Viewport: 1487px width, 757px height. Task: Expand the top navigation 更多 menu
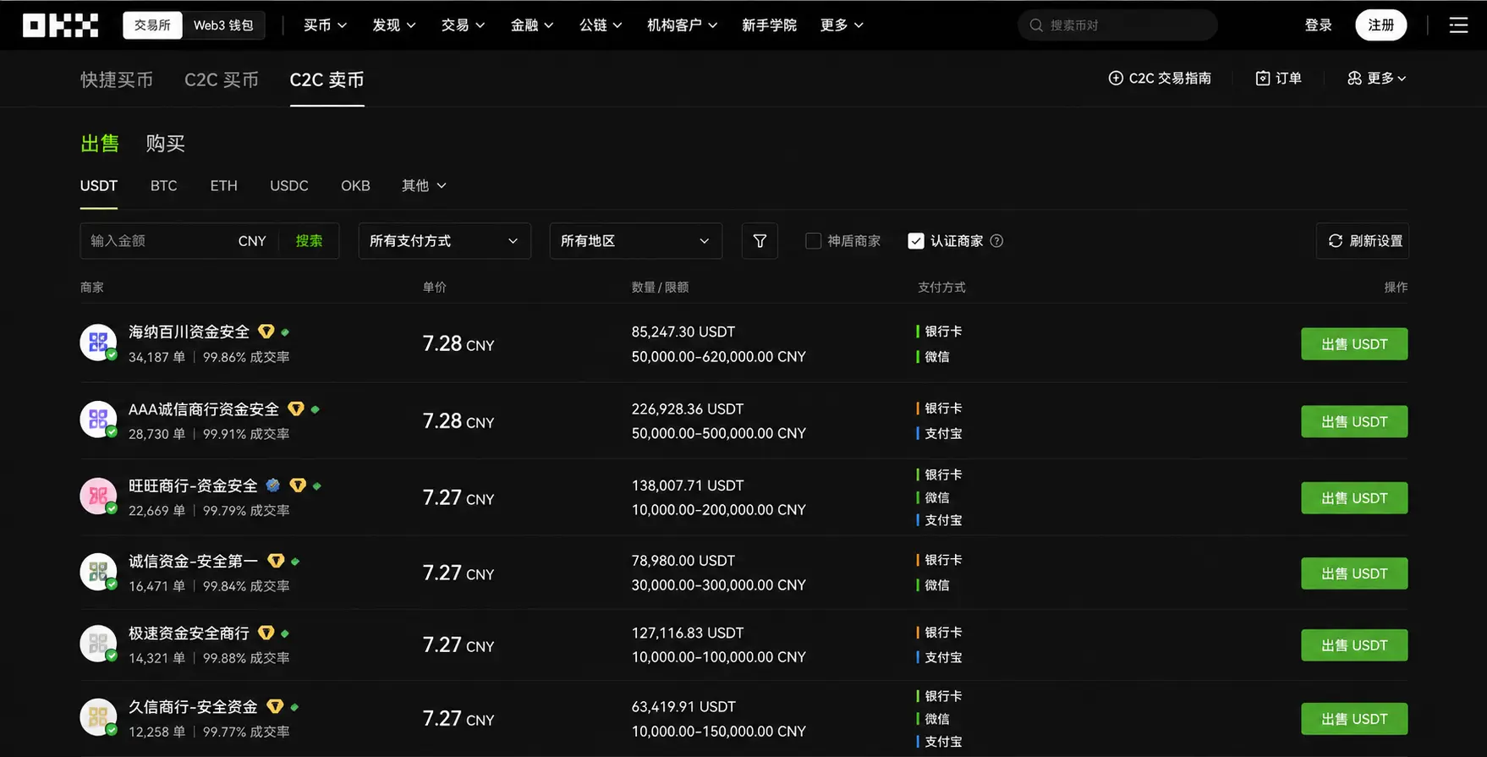[x=842, y=25]
